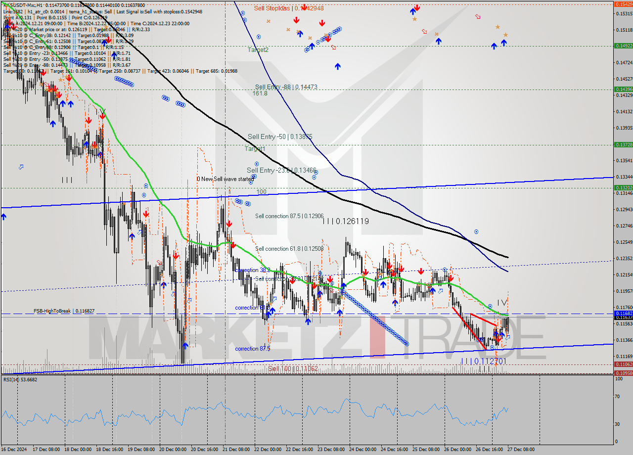
Task: Click the 'I V' wave label near latest candles
Action: coord(502,302)
